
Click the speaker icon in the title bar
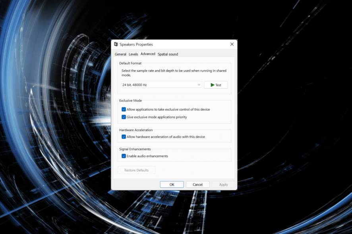116,44
